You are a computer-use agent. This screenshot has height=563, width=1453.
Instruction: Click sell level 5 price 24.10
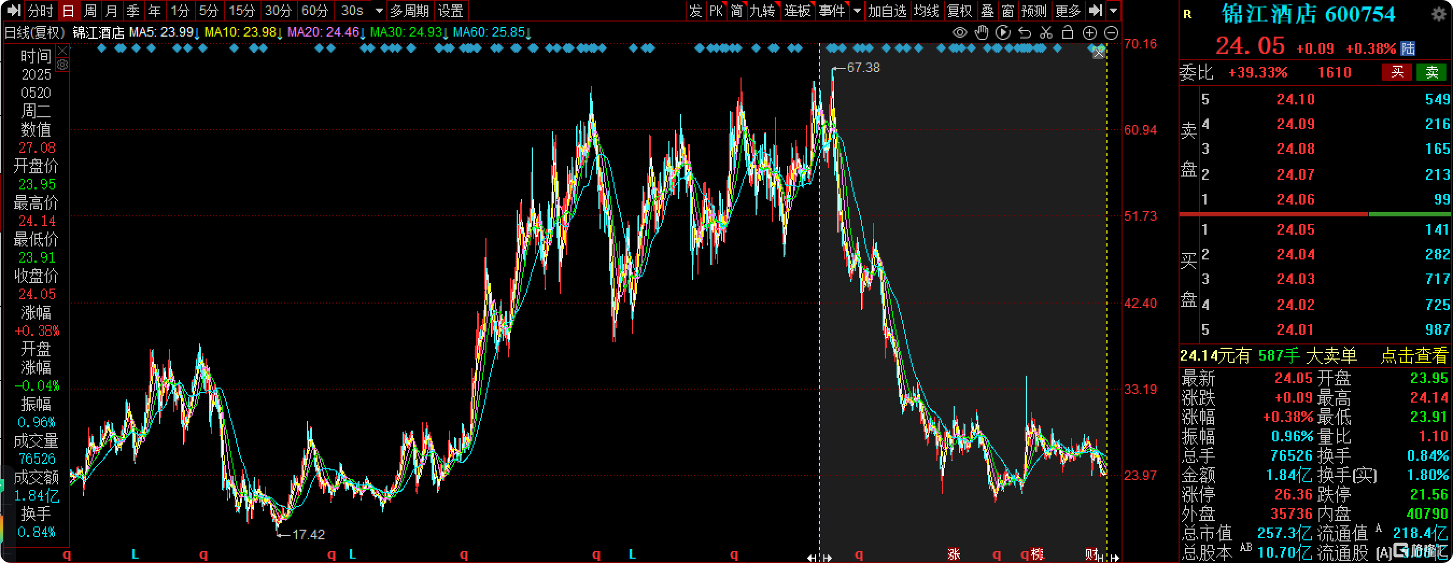pos(1295,99)
